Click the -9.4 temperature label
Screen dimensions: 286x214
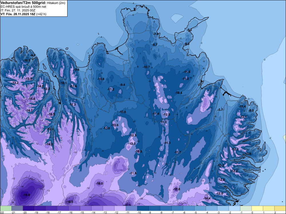(x=123, y=85)
